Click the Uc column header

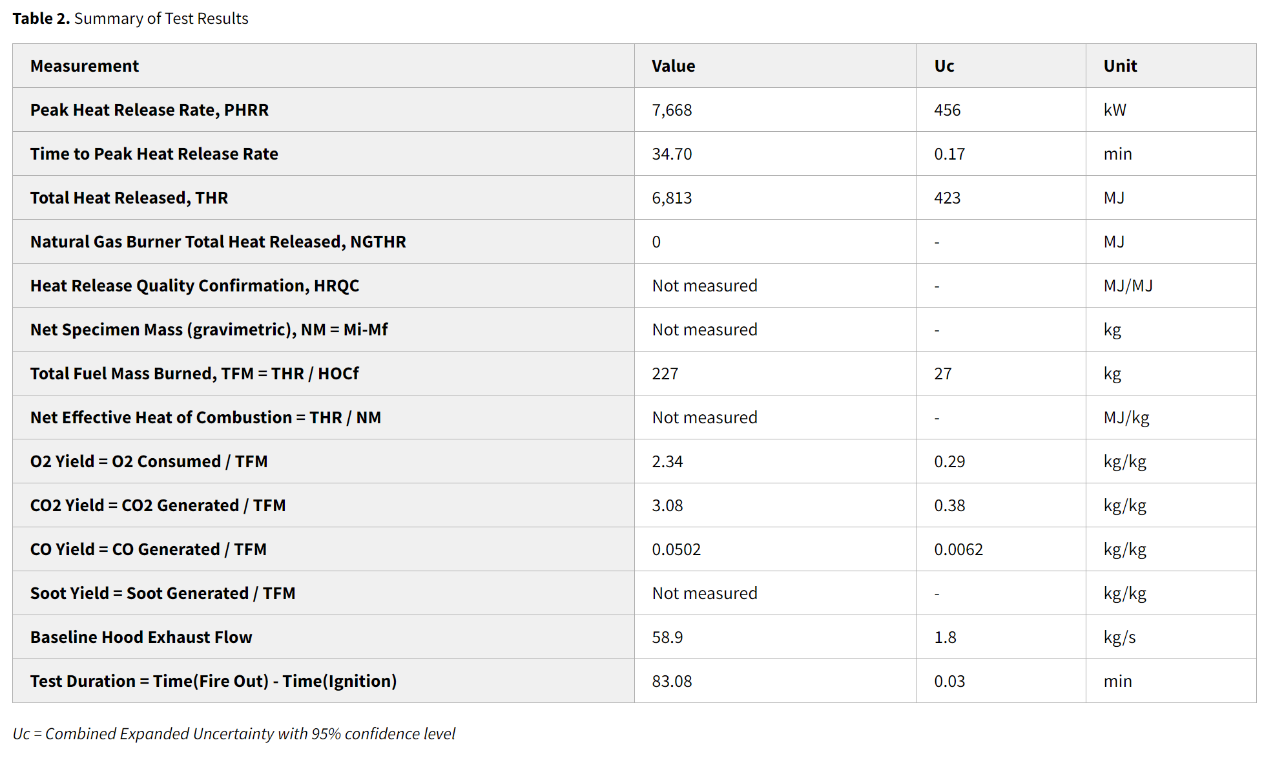click(944, 66)
